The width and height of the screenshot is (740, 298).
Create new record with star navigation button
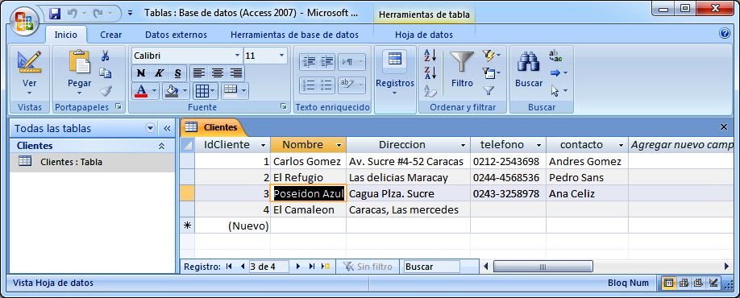pyautogui.click(x=326, y=267)
